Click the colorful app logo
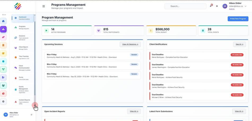The width and height of the screenshot is (252, 121). tap(18, 6)
